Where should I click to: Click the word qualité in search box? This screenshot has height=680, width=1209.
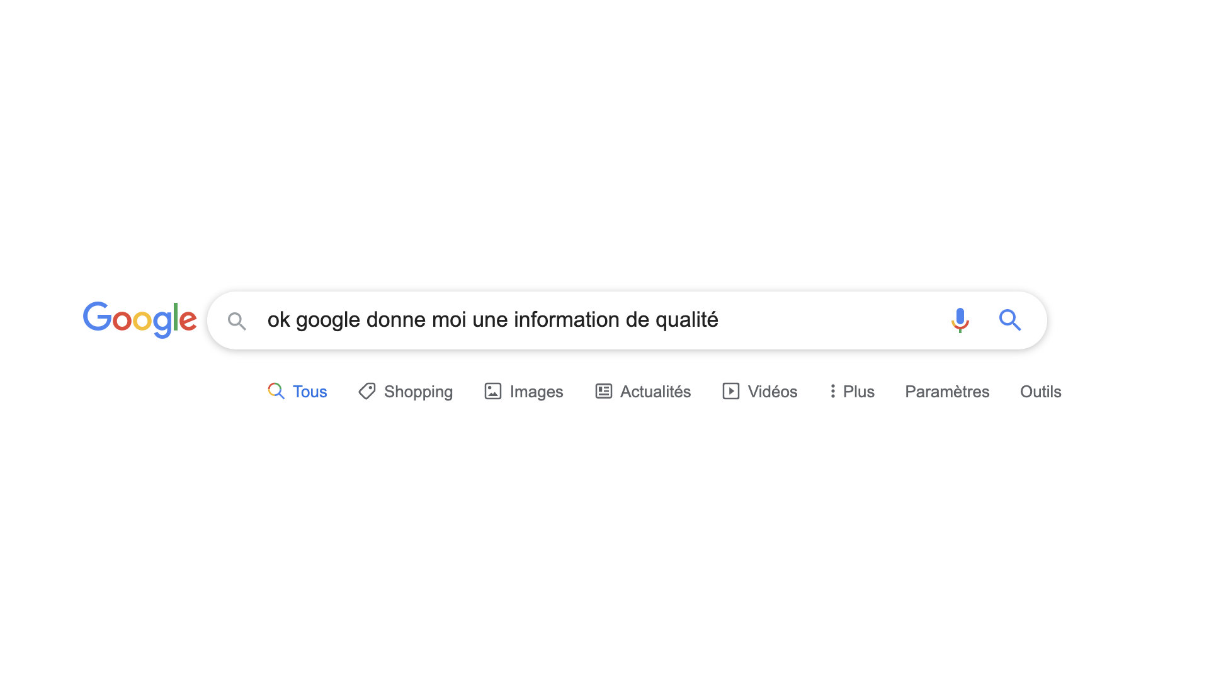(687, 320)
